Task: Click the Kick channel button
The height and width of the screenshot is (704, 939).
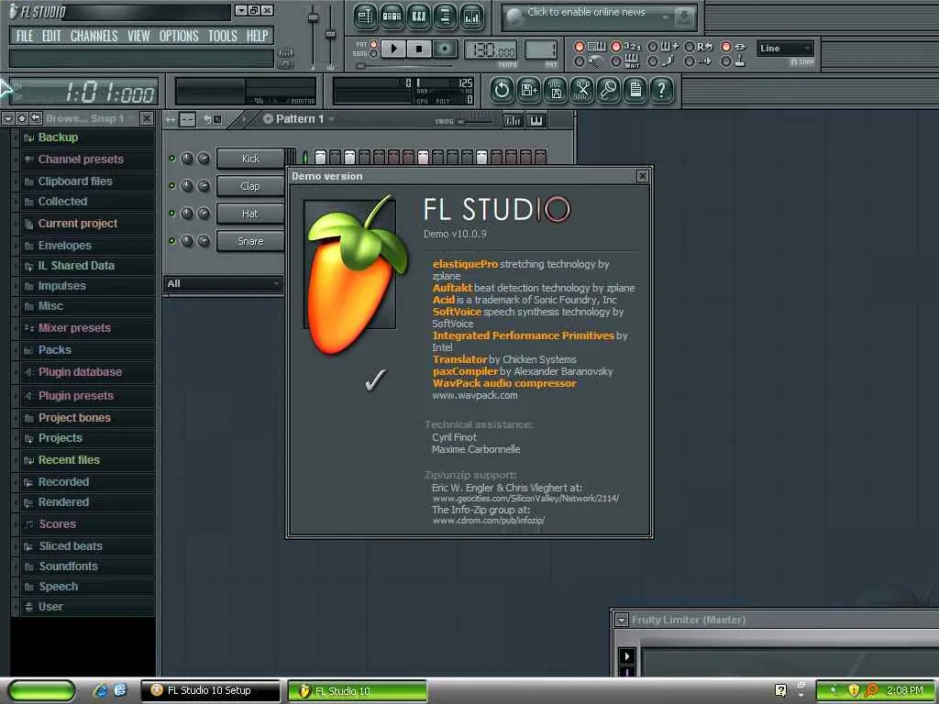Action: [x=250, y=159]
